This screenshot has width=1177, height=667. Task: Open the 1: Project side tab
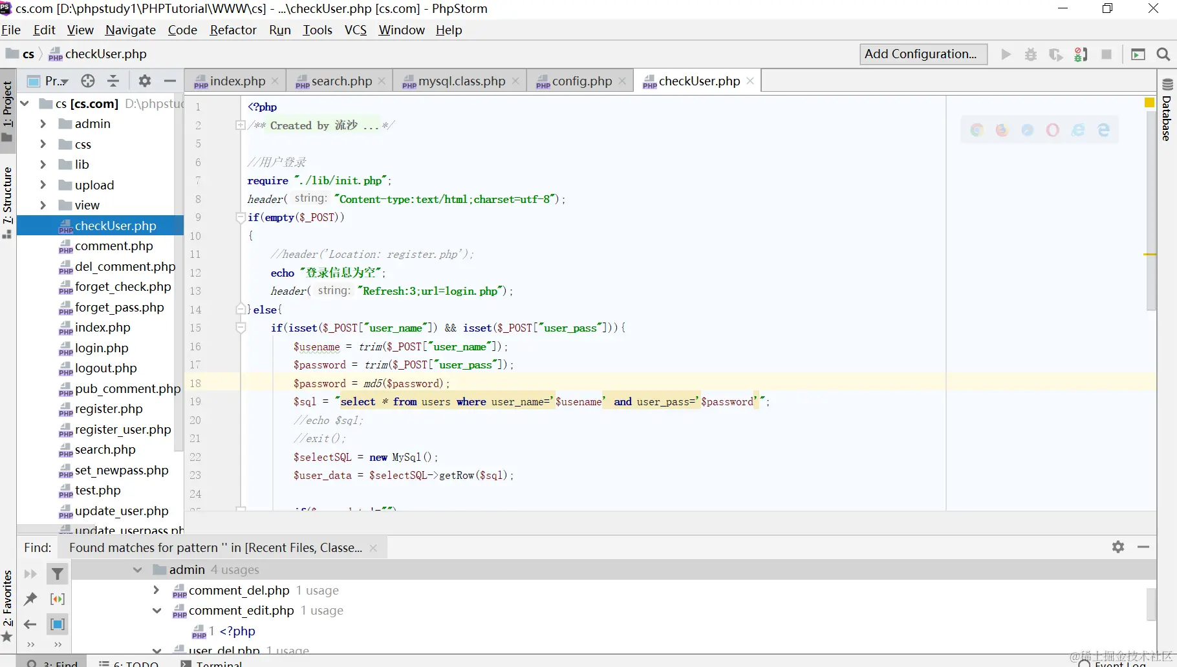pos(7,110)
